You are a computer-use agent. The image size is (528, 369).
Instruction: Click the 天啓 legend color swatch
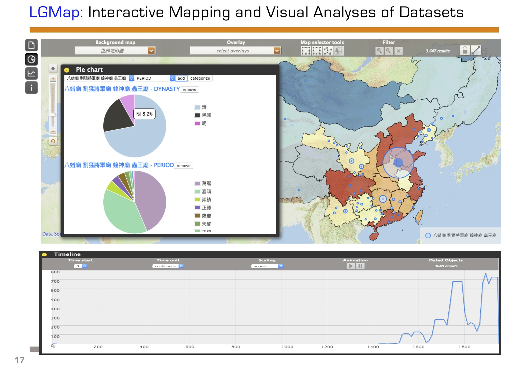pyautogui.click(x=197, y=224)
